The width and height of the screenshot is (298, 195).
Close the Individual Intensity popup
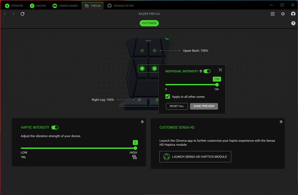point(220,70)
